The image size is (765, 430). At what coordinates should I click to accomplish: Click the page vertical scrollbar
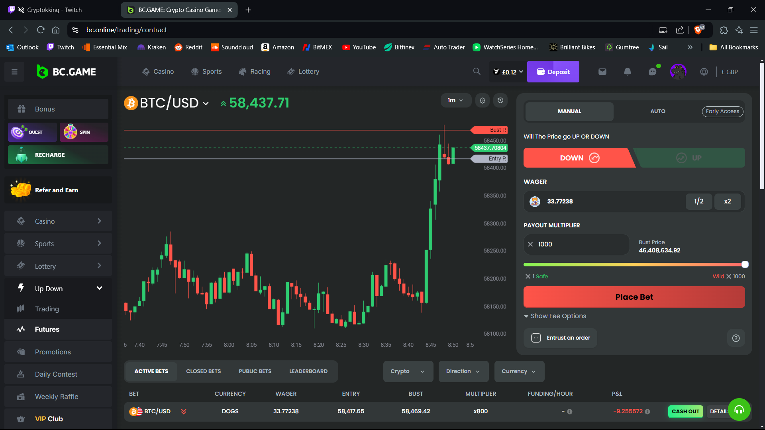pyautogui.click(x=762, y=125)
